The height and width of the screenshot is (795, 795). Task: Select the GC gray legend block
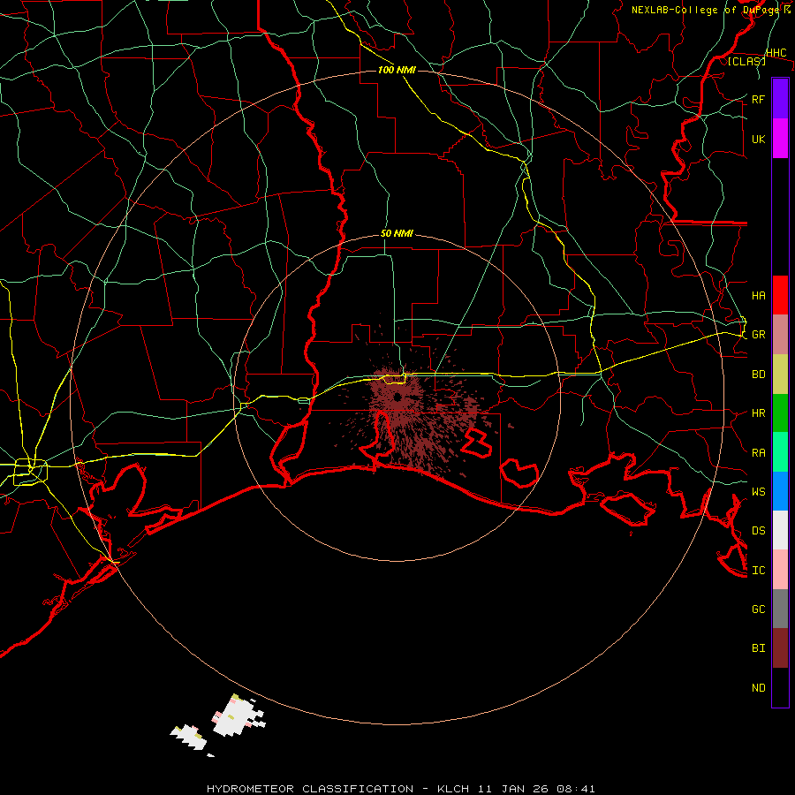[x=780, y=609]
